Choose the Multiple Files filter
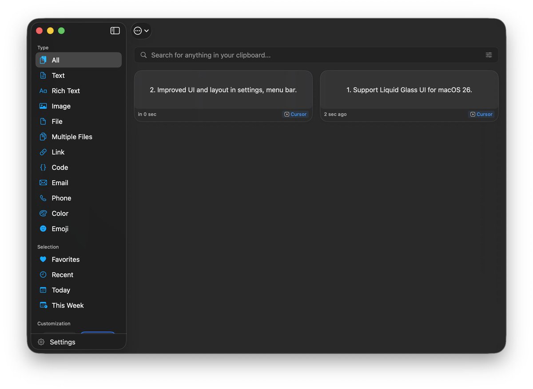This screenshot has width=533, height=389. coord(72,137)
